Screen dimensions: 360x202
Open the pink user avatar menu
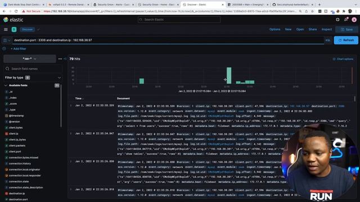pos(354,20)
